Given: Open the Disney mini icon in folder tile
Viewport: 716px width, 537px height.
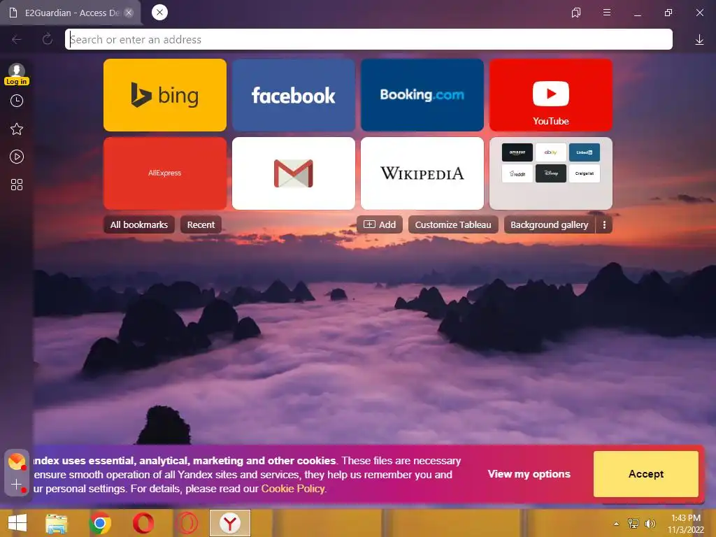Looking at the screenshot, I should click(551, 173).
